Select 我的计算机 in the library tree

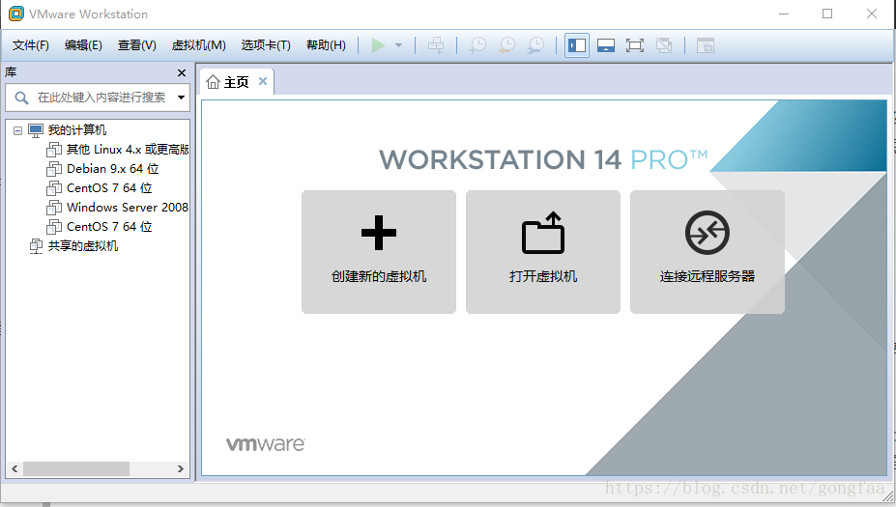(77, 130)
